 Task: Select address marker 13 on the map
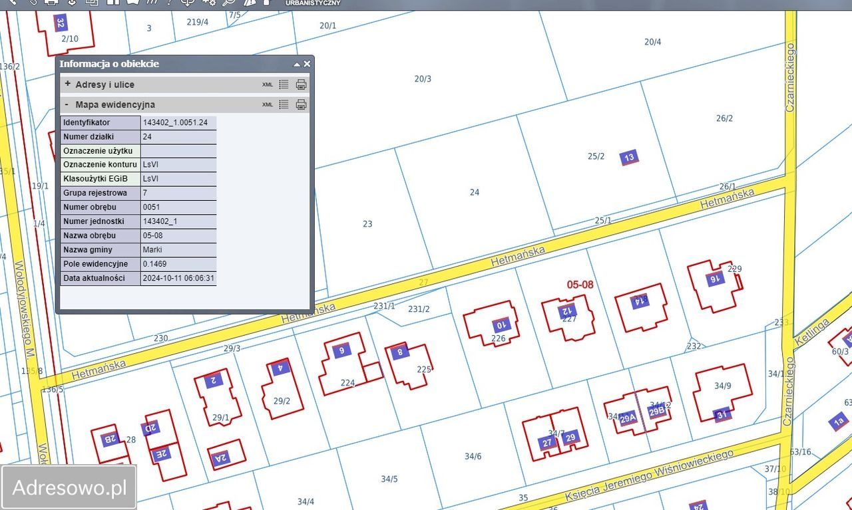[x=629, y=158]
